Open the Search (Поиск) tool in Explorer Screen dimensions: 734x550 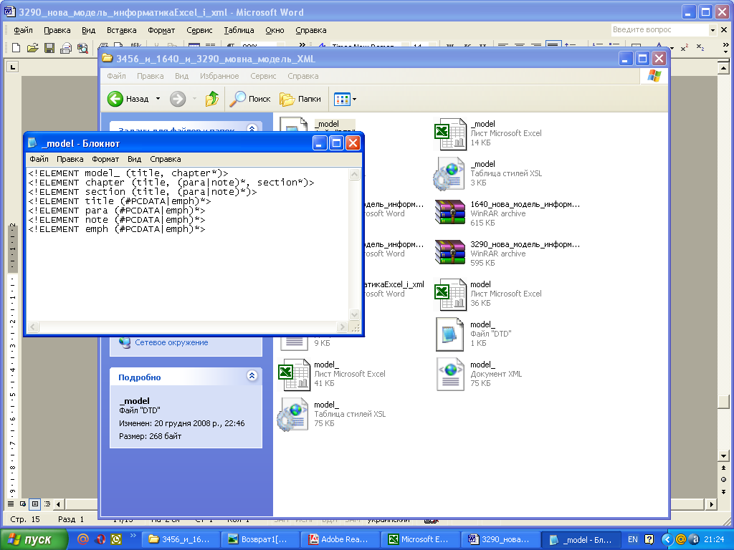tap(250, 99)
